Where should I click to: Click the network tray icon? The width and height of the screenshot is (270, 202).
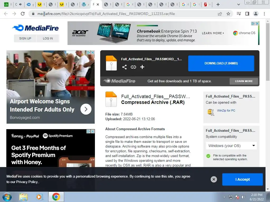230,197
